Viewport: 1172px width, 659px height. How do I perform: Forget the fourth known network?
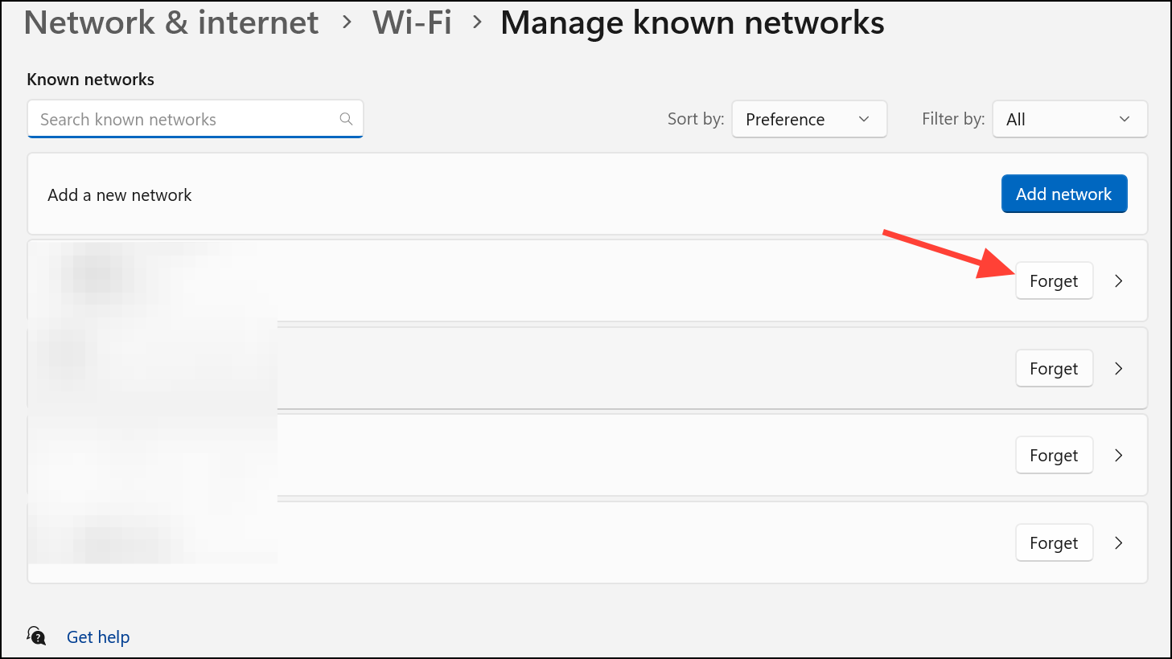tap(1054, 543)
